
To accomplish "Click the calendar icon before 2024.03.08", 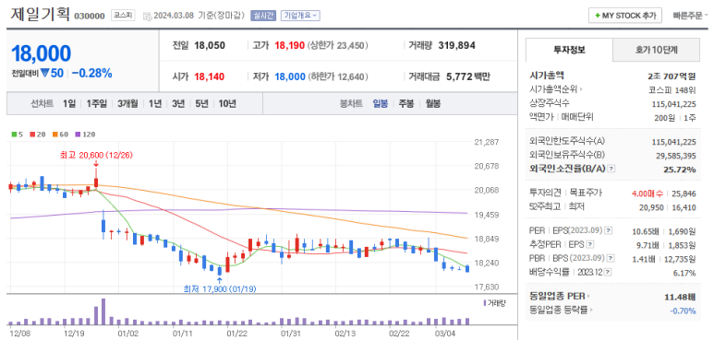I will click(148, 16).
